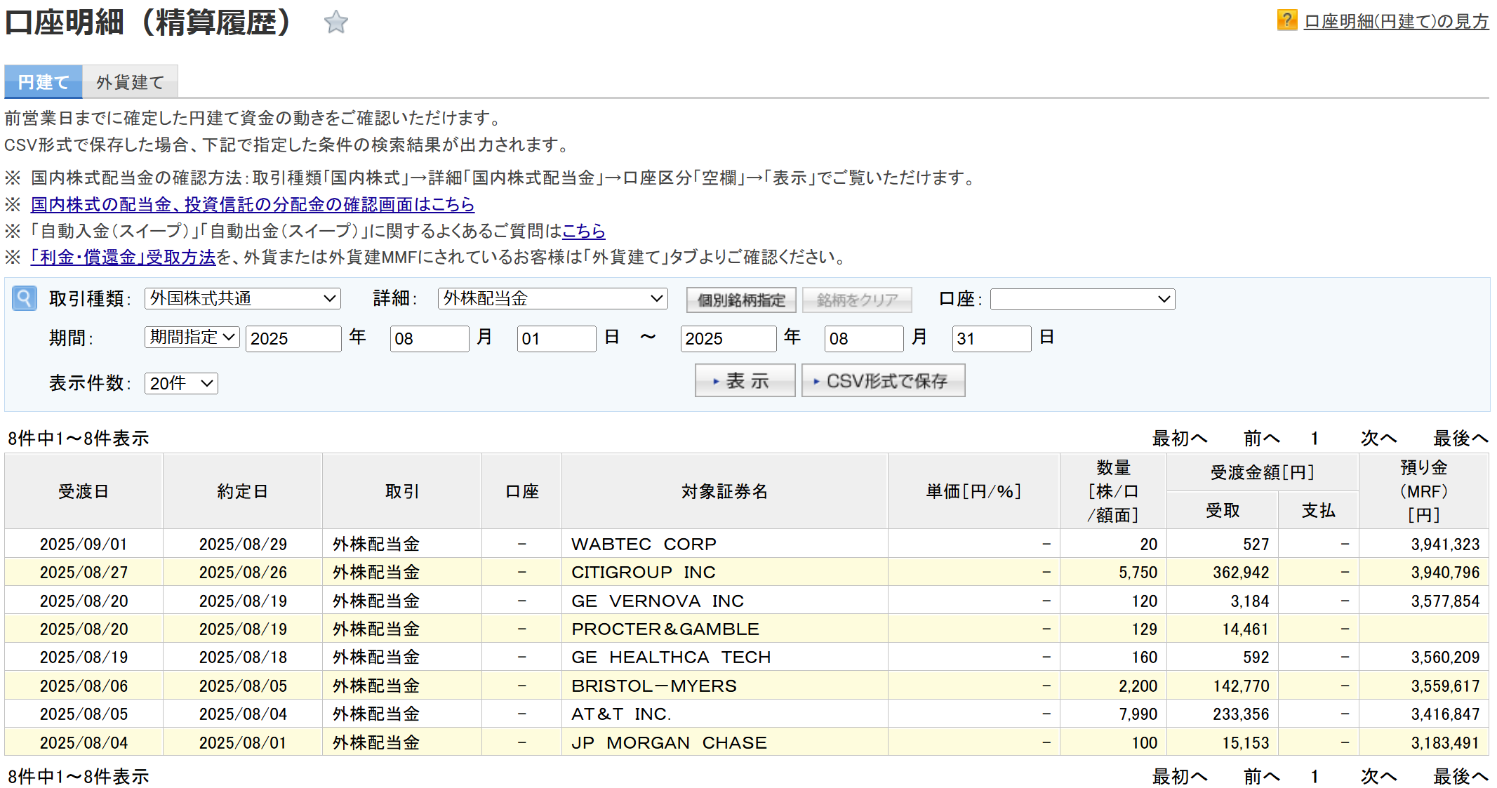Open the sweep FAQ こちら link
This screenshot has height=788, width=1497.
(x=583, y=231)
